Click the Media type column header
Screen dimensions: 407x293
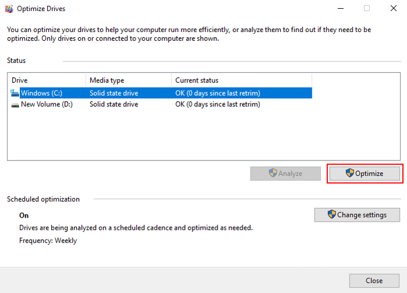point(128,80)
